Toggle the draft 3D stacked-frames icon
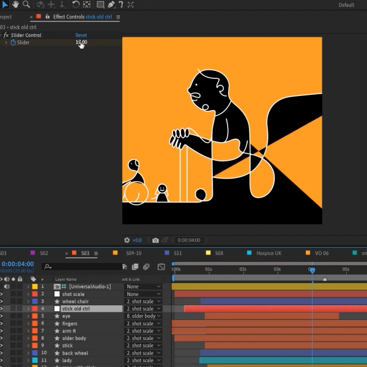Screen dimensions: 367x367 pyautogui.click(x=135, y=267)
